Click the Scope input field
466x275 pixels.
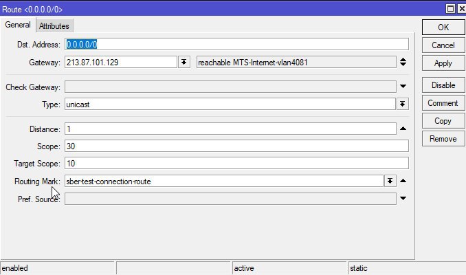tap(236, 146)
